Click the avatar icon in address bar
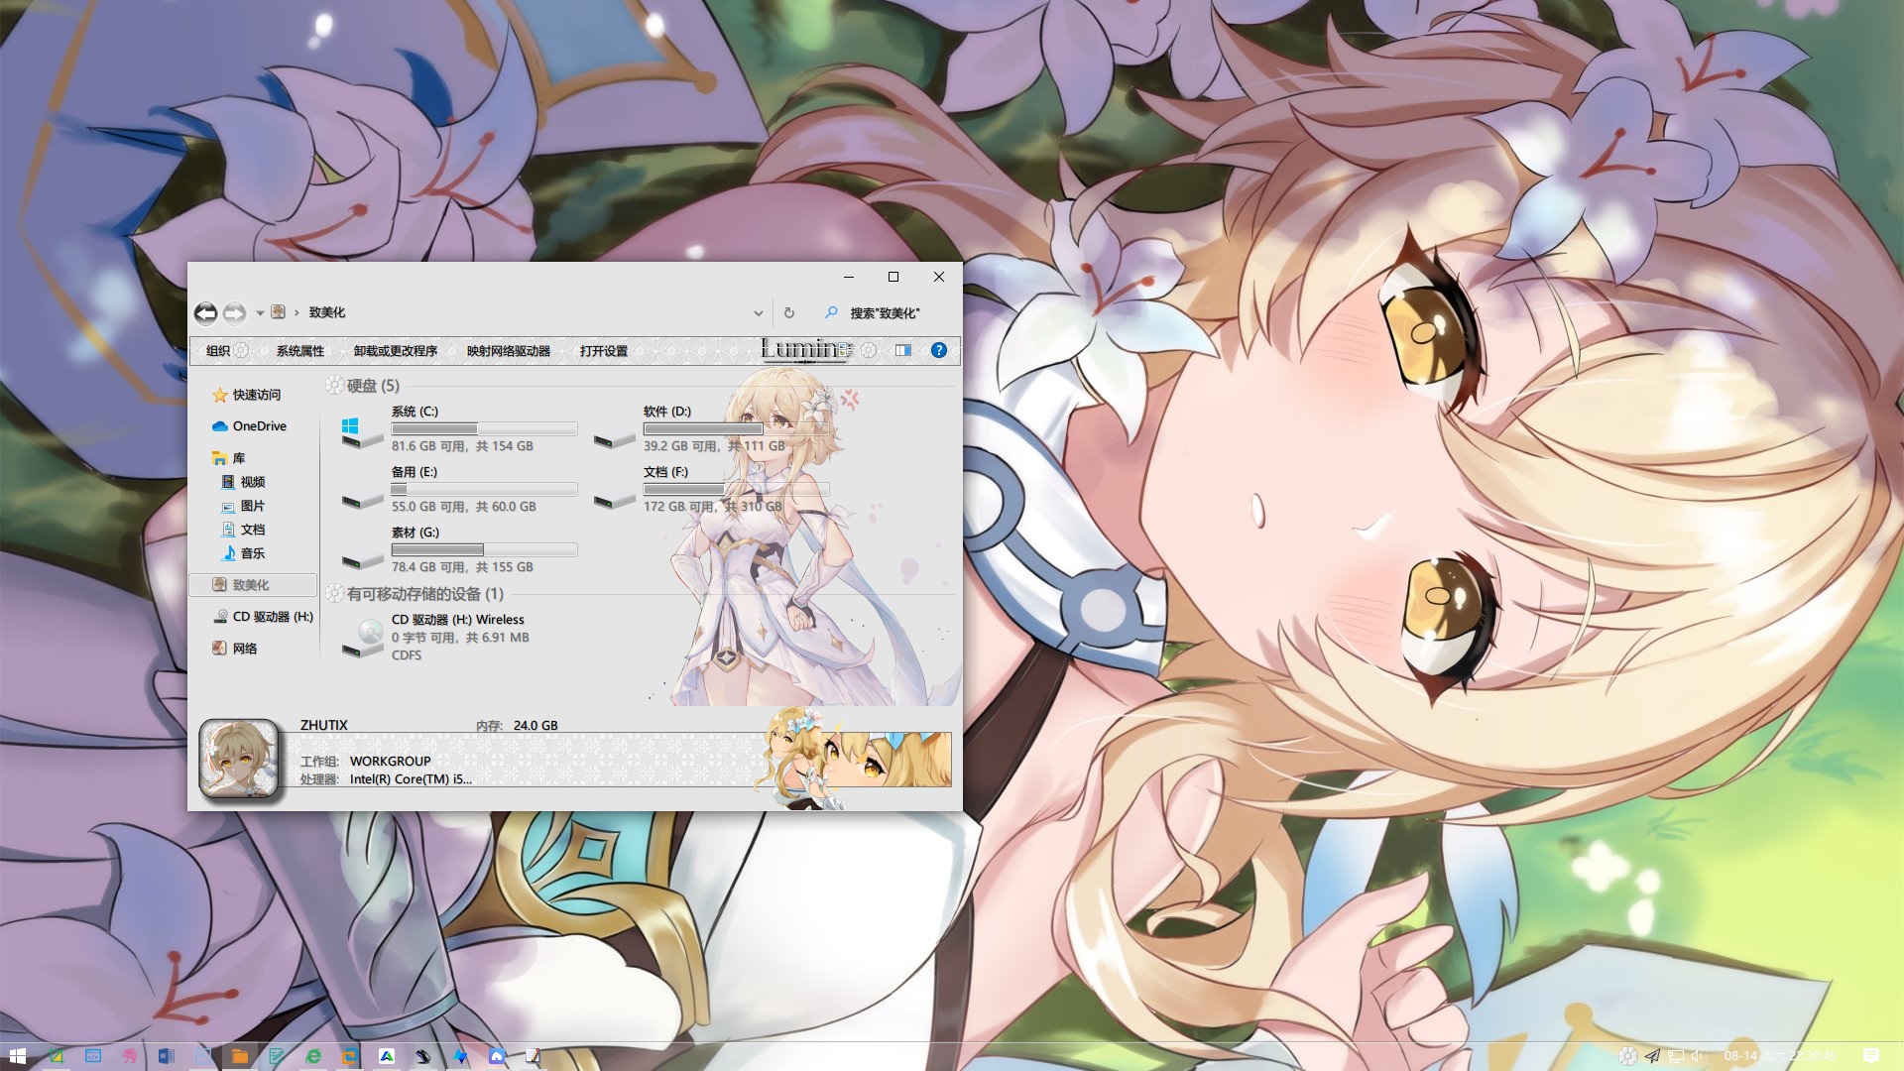Screen dimensions: 1904x1071 point(279,312)
